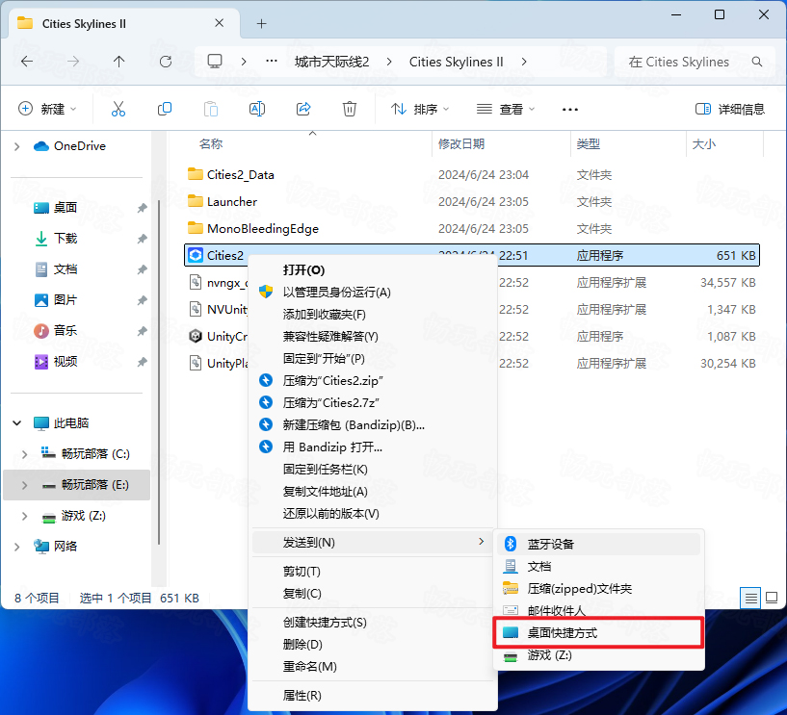Click the search magnifier icon
787x715 pixels.
(x=757, y=62)
